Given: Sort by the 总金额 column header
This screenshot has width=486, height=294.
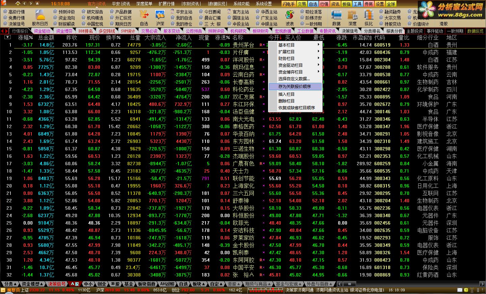Looking at the screenshot, I should [46, 37].
